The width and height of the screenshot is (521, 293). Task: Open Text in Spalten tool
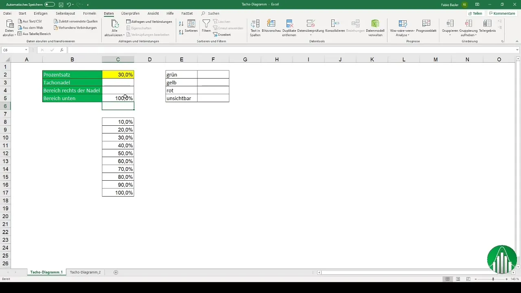255,28
